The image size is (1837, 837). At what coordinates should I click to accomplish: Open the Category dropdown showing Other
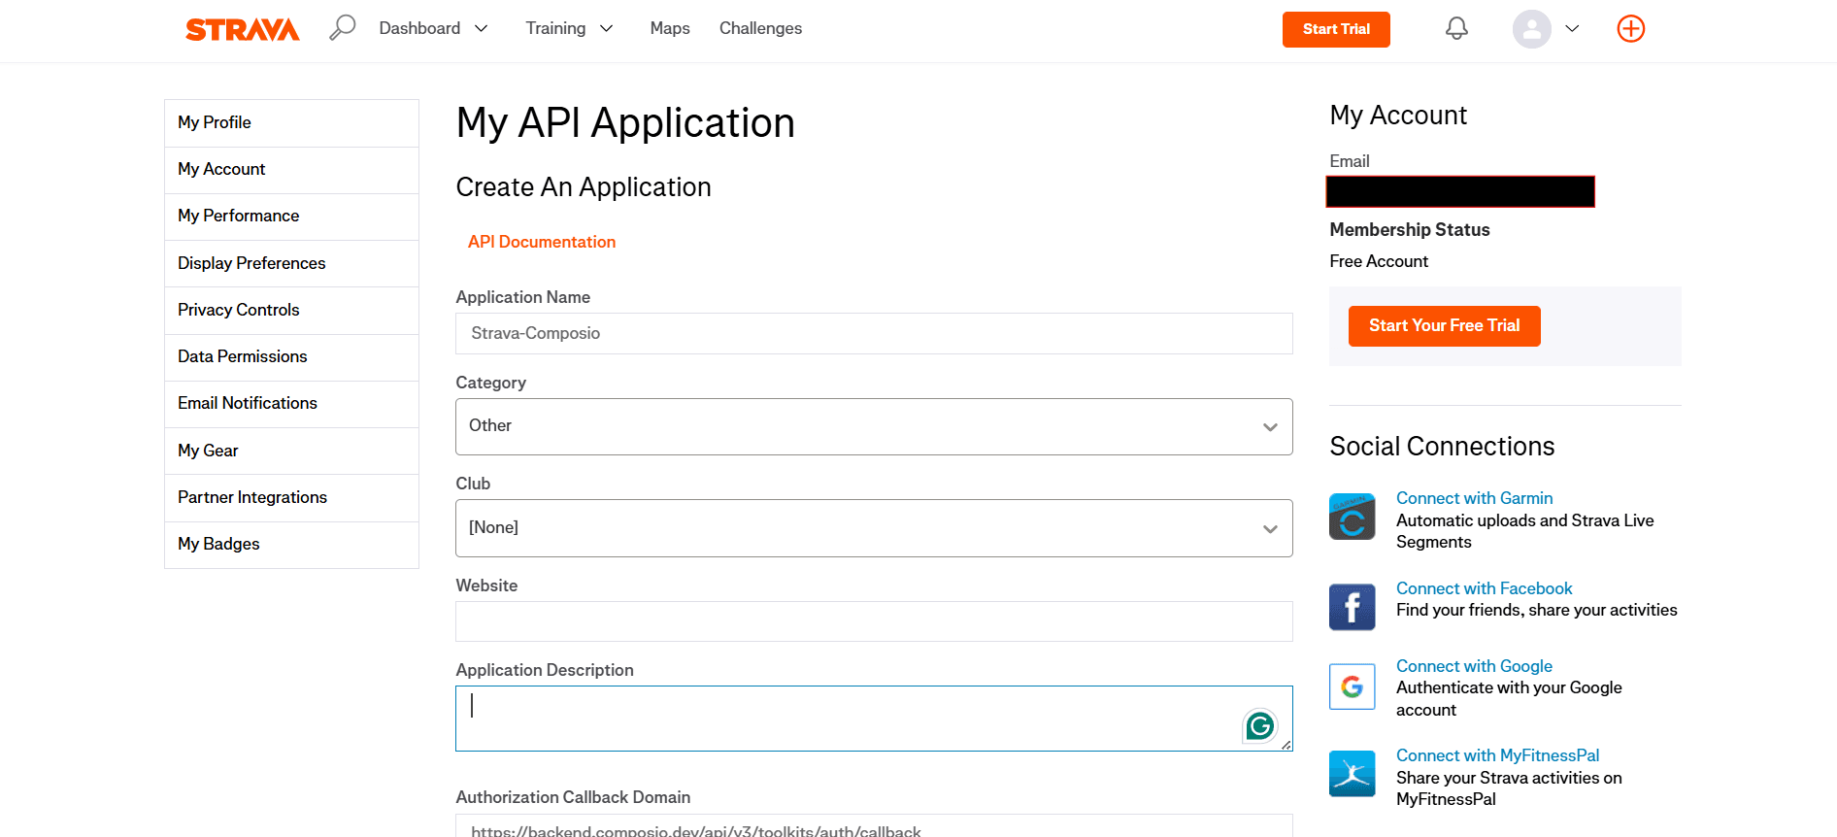point(873,426)
